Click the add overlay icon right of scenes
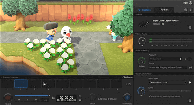Image resolution: width=194 pixels, height=105 pixels. 128,84
